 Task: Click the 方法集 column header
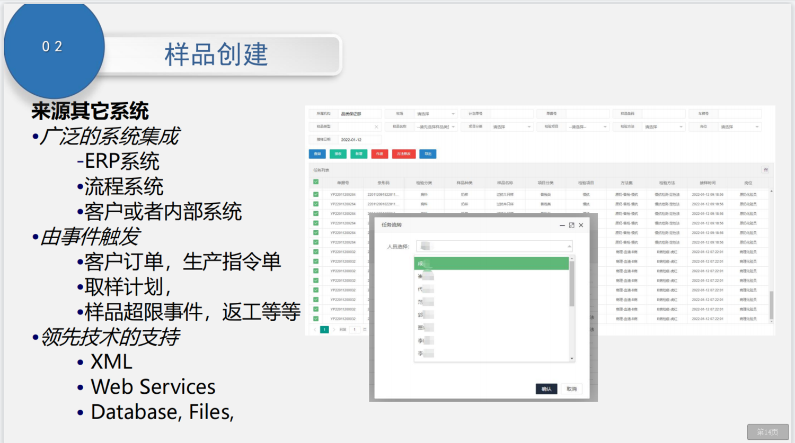click(626, 183)
